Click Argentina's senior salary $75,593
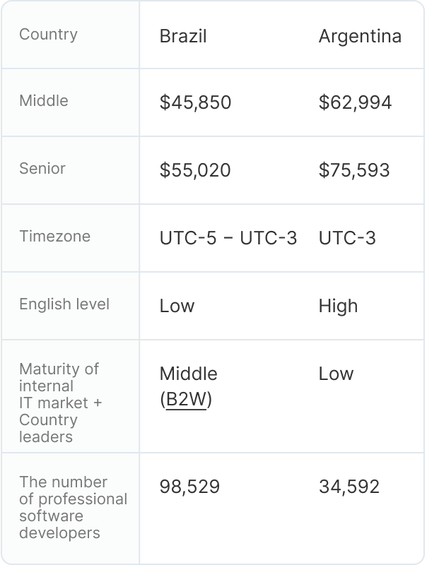Viewport: 439px width, 565px height. (354, 171)
